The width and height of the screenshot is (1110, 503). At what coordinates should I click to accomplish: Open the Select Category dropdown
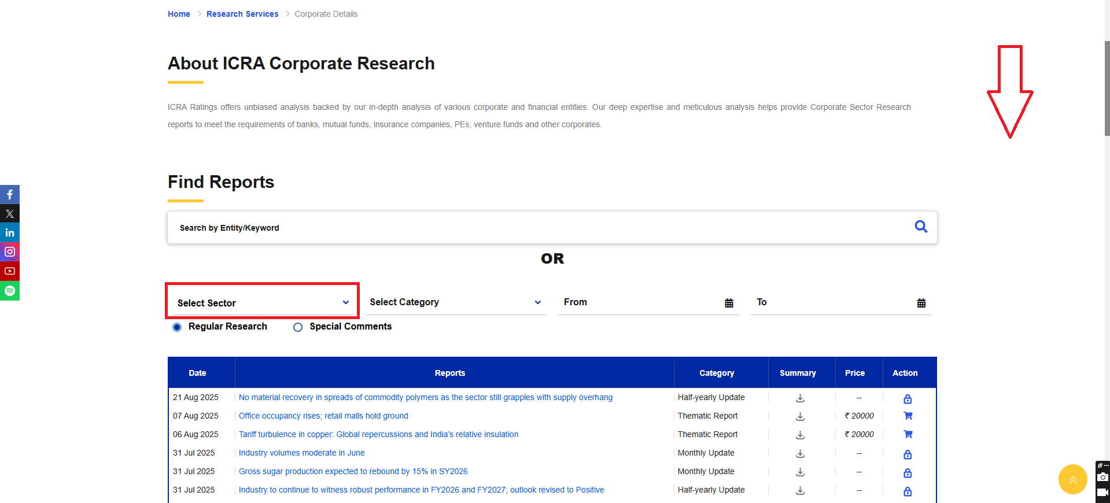click(x=456, y=302)
